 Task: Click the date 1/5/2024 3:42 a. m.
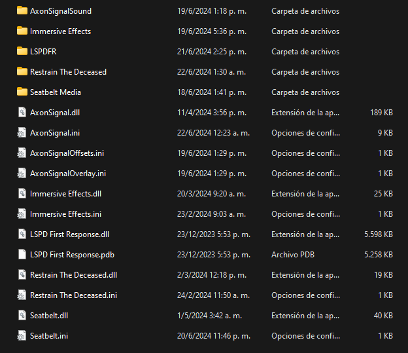(x=209, y=316)
